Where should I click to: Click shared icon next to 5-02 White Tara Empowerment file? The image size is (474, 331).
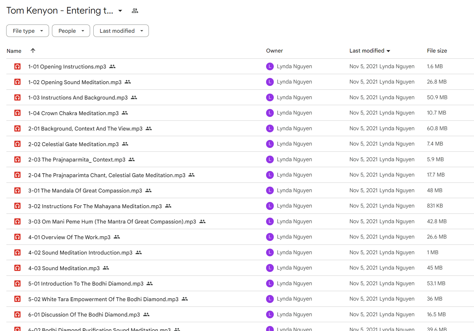point(185,299)
